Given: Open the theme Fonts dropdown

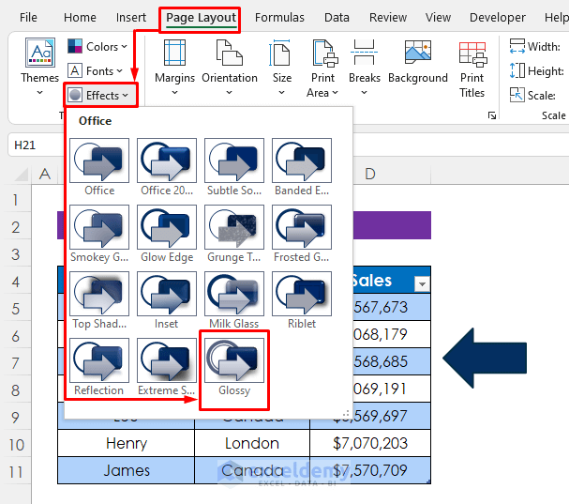Looking at the screenshot, I should click(x=95, y=70).
